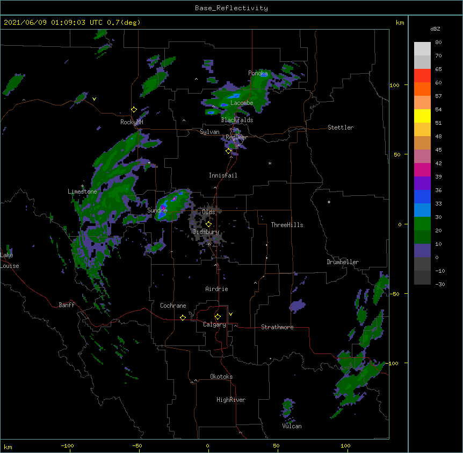
Task: Pick the red swatch between 65 and 60
Action: [422, 75]
